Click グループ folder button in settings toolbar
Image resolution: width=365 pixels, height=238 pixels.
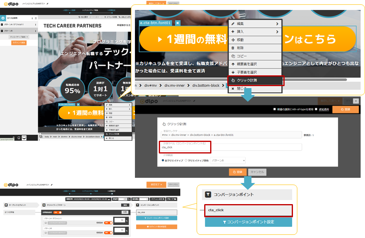tap(171, 199)
